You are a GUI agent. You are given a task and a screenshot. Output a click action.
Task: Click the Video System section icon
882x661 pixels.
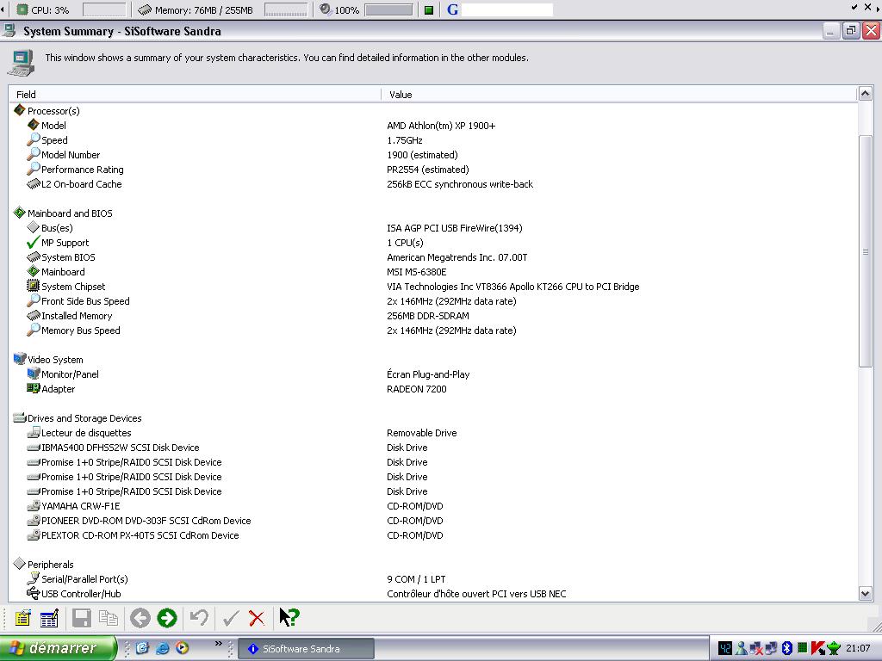coord(20,359)
